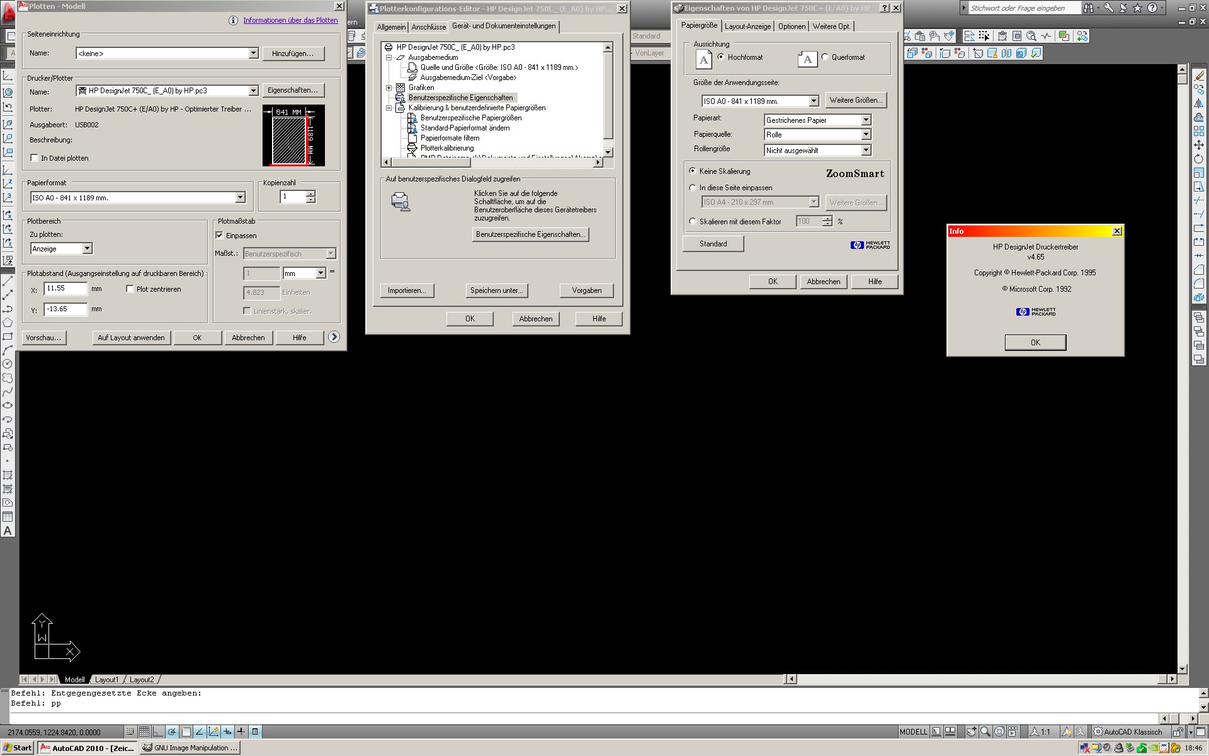Toggle the Einpassen checkbox
Image resolution: width=1209 pixels, height=756 pixels.
tap(220, 236)
